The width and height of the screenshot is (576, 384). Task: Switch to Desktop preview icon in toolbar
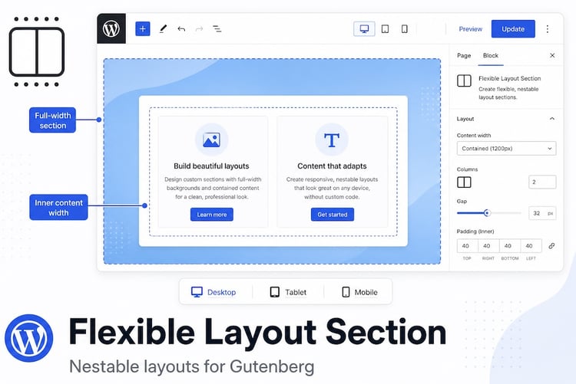coord(364,28)
